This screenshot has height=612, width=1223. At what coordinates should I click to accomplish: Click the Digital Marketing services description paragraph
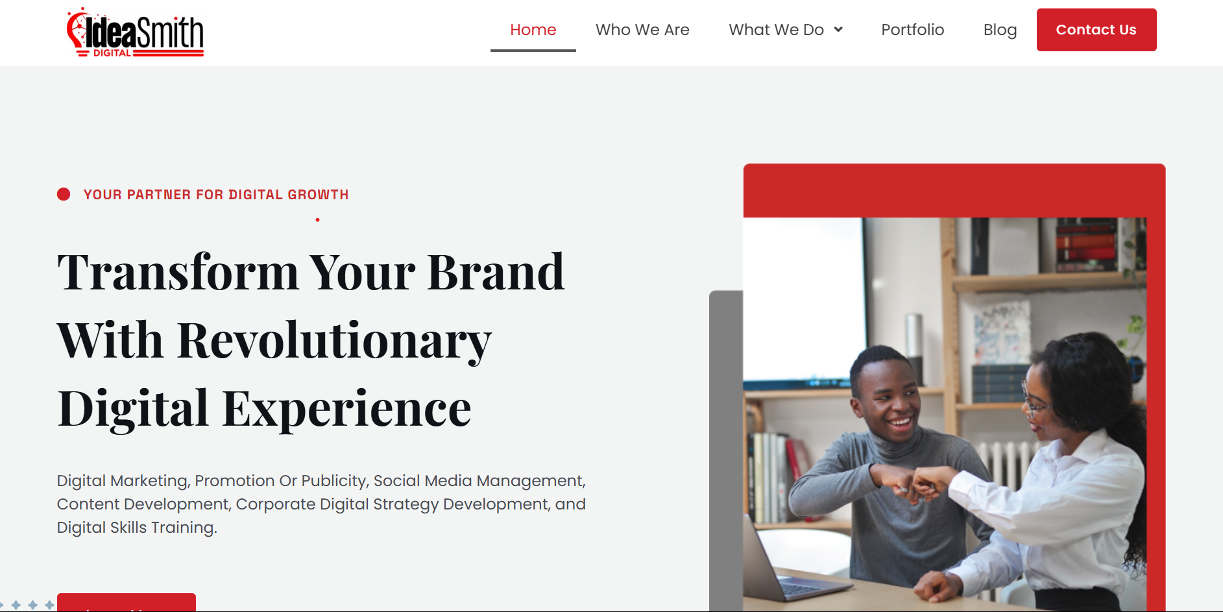321,504
